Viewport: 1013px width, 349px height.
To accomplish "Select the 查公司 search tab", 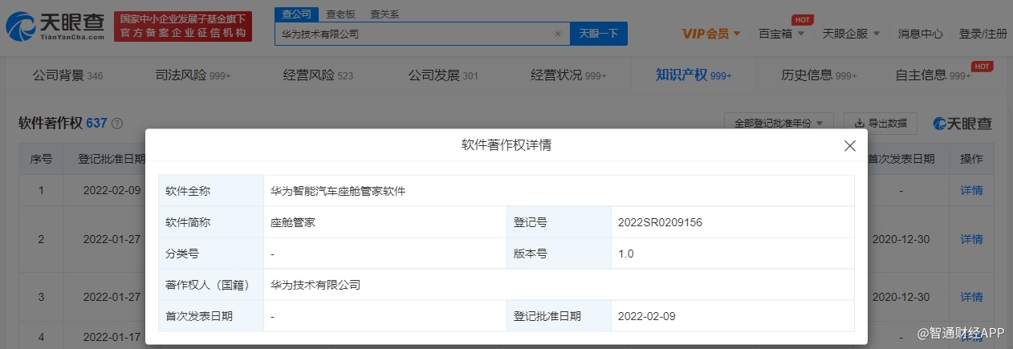I will 297,14.
